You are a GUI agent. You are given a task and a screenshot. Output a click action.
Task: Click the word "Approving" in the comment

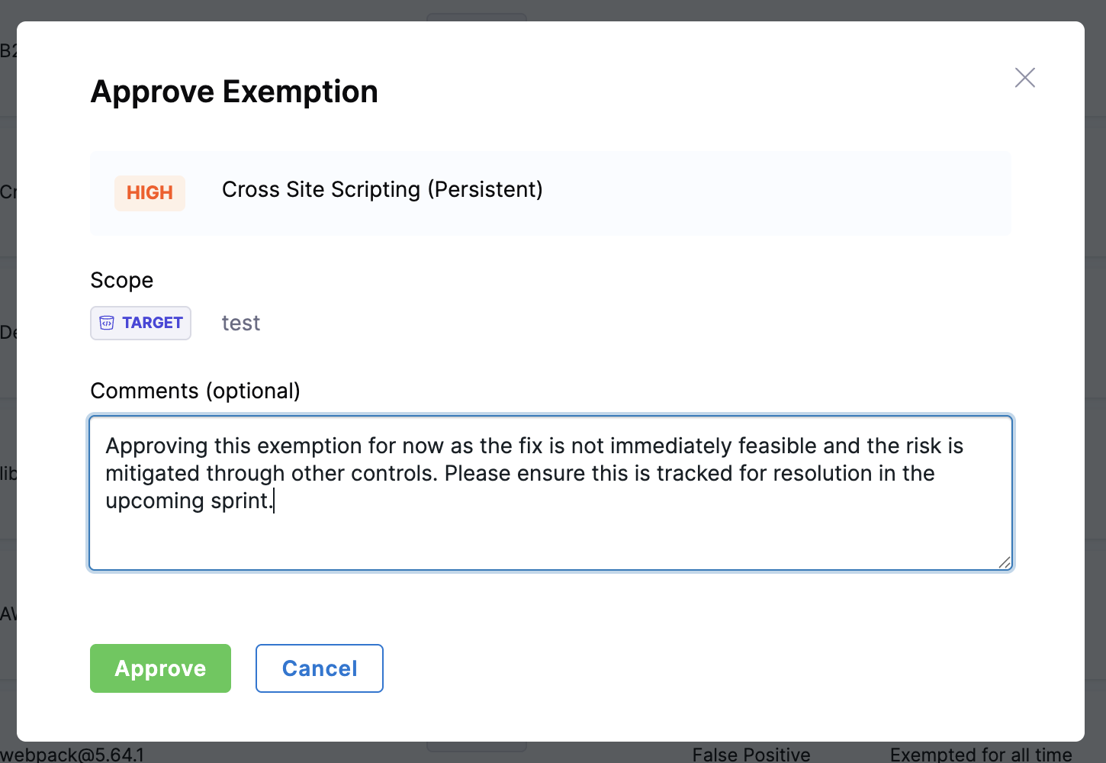pyautogui.click(x=156, y=446)
